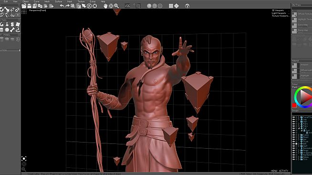Expand the Leg group triangle

pyautogui.click(x=299, y=120)
